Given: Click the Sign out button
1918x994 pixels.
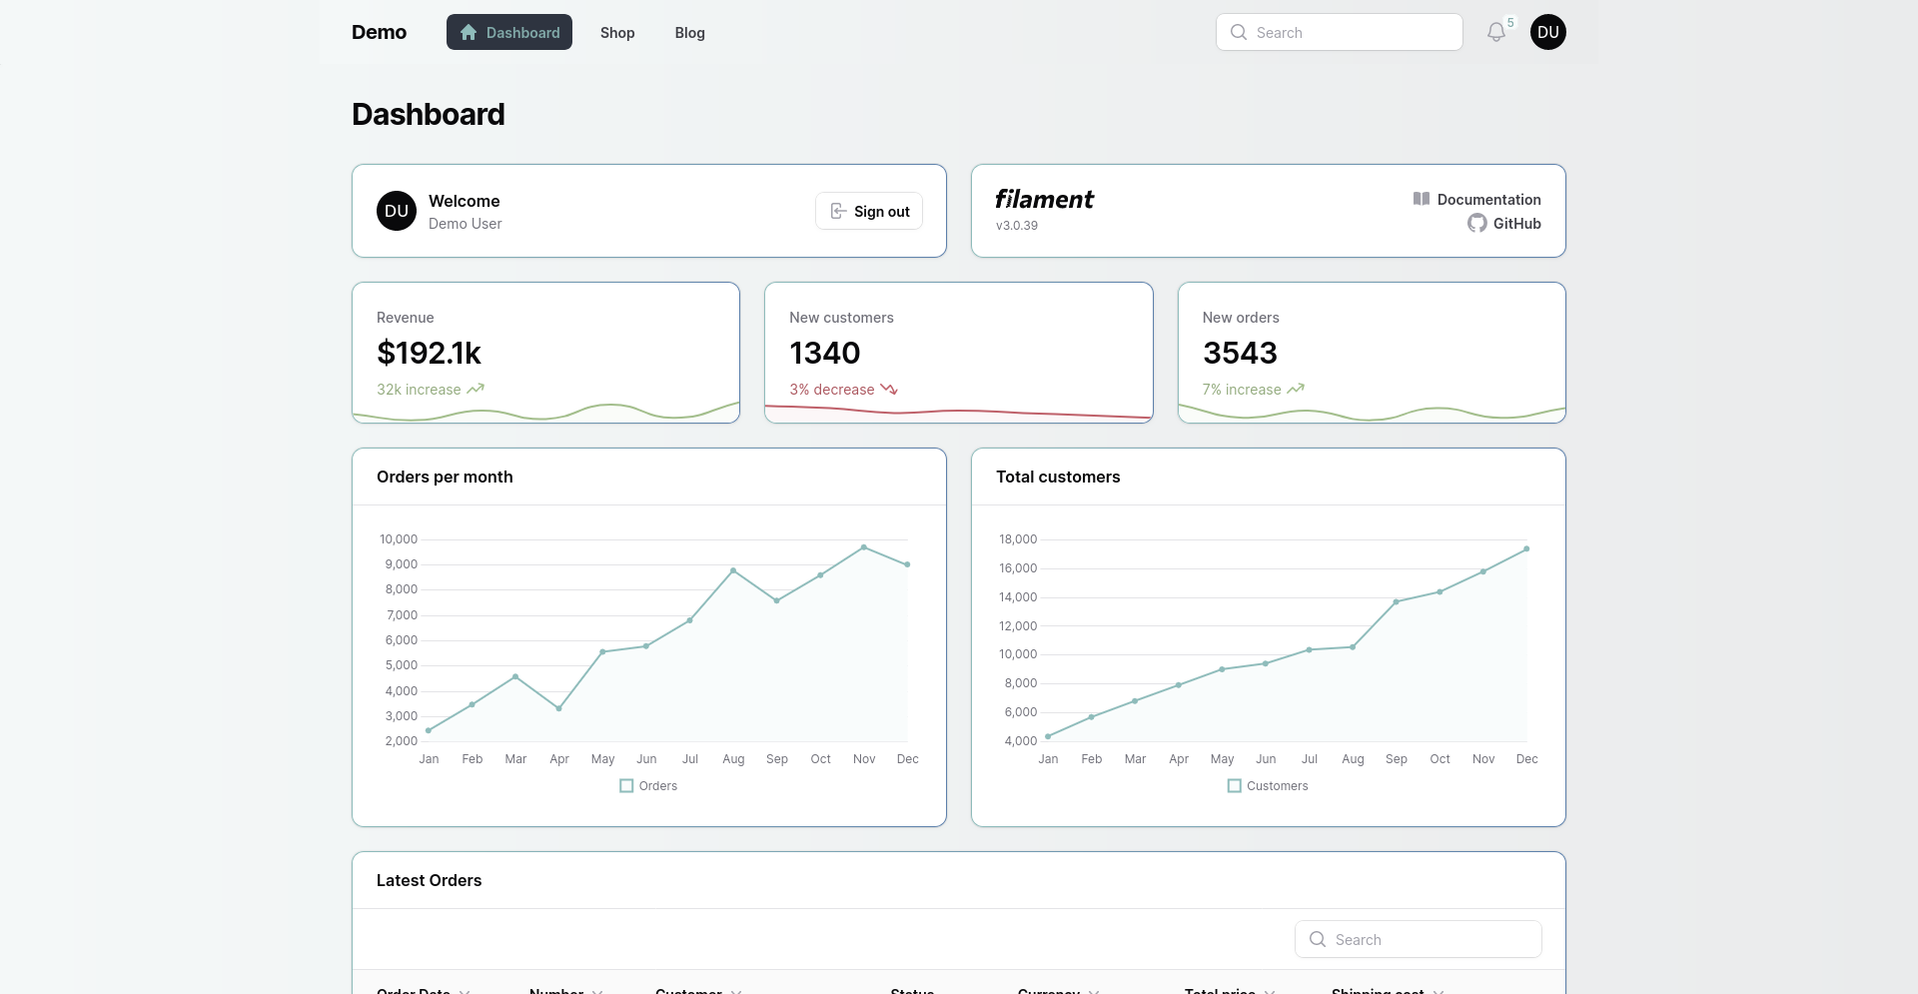Looking at the screenshot, I should coord(869,212).
